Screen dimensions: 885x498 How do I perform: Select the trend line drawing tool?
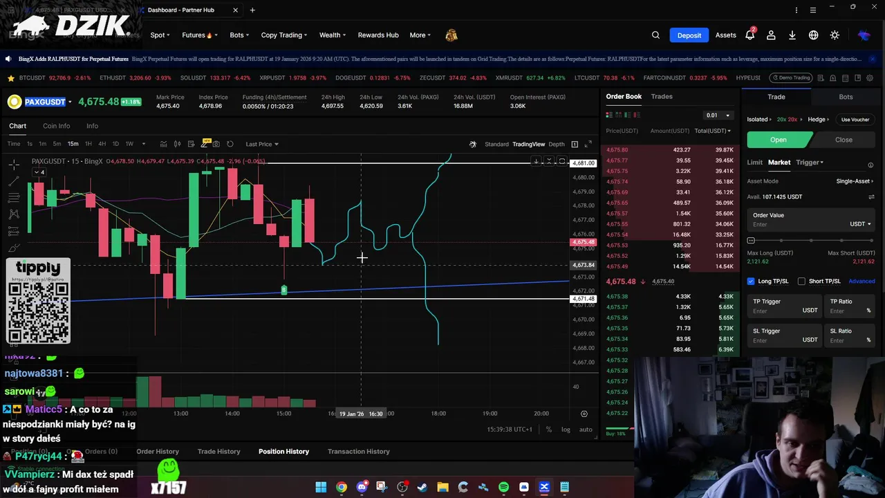[14, 181]
